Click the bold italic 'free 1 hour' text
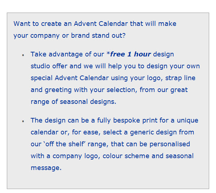Viewport: 216px width, 193px height. click(130, 54)
